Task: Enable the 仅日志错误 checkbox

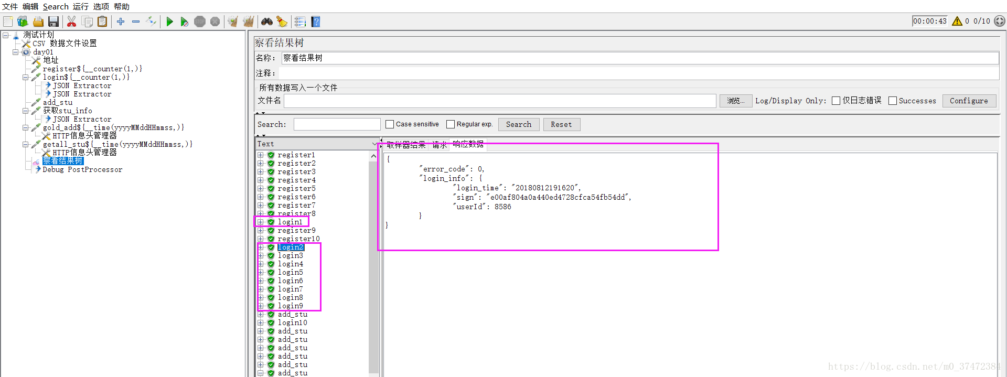Action: [x=836, y=101]
